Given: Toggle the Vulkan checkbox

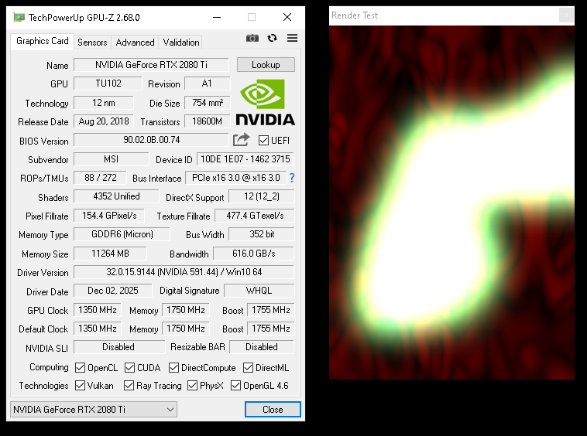Looking at the screenshot, I should tap(80, 385).
